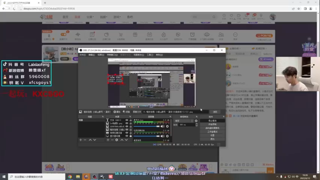Click 工作室模式 studio mode button
The height and width of the screenshot is (180, 320).
pyautogui.click(x=212, y=132)
